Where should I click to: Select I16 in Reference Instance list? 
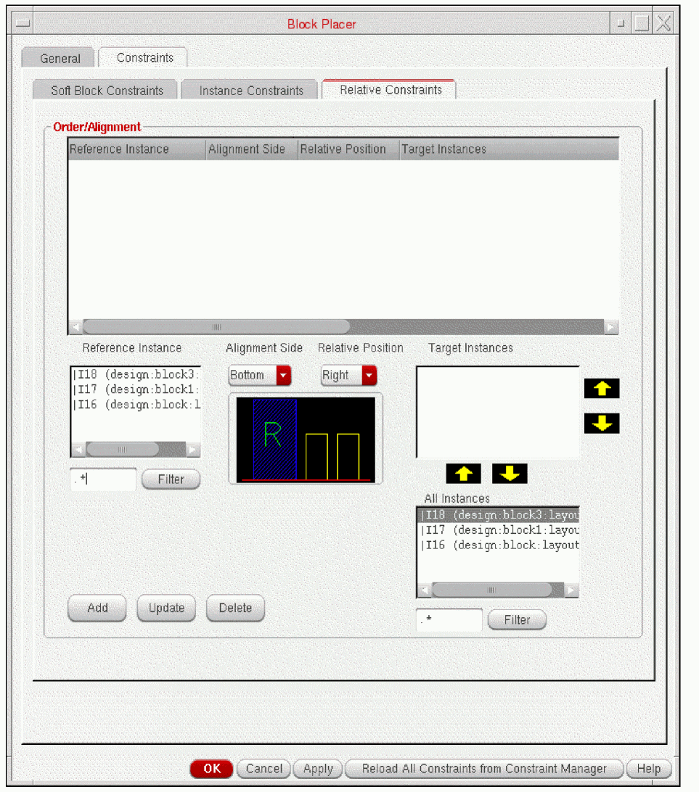pyautogui.click(x=136, y=405)
